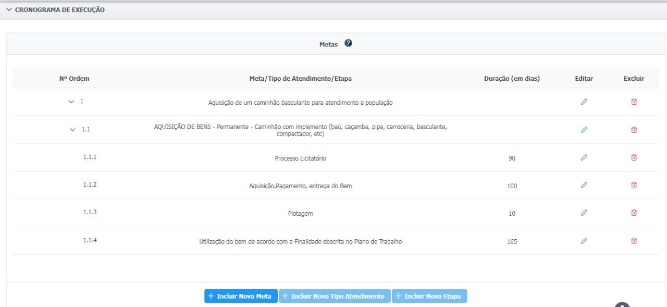Screen dimensions: 667x307
Task: Collapse the Cronograma de Execução section
Action: [9, 10]
